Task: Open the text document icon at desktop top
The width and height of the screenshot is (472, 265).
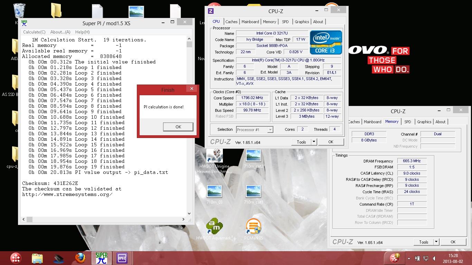Action: 97,11
